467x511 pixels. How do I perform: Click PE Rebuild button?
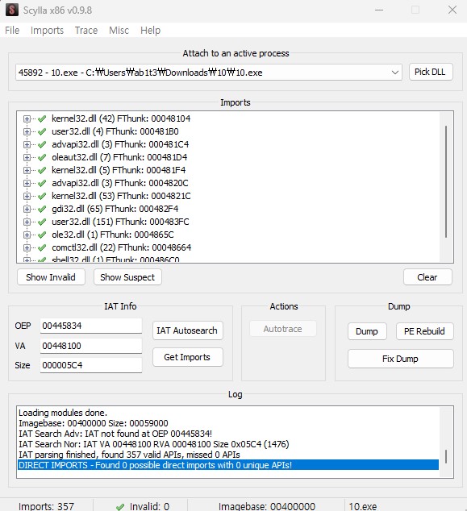424,331
